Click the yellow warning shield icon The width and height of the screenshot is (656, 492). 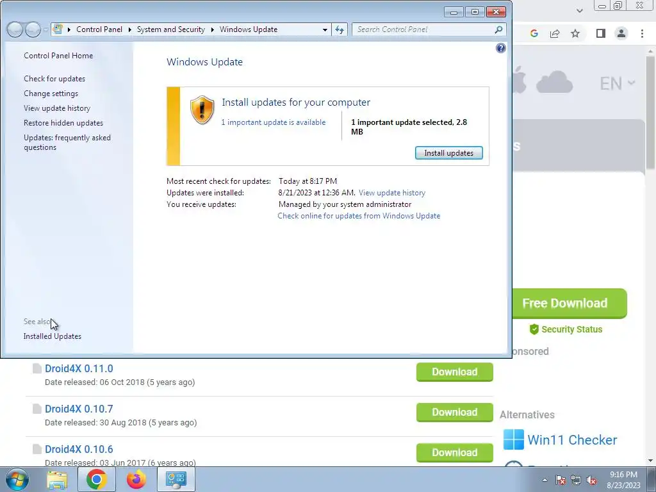(202, 110)
